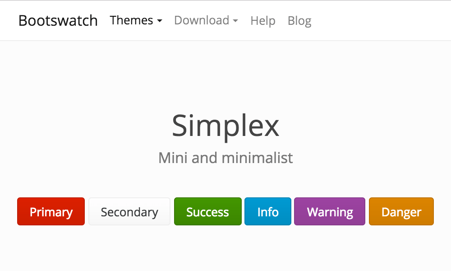Click the Bootswatch brand link
Image resolution: width=451 pixels, height=271 pixels.
[58, 20]
